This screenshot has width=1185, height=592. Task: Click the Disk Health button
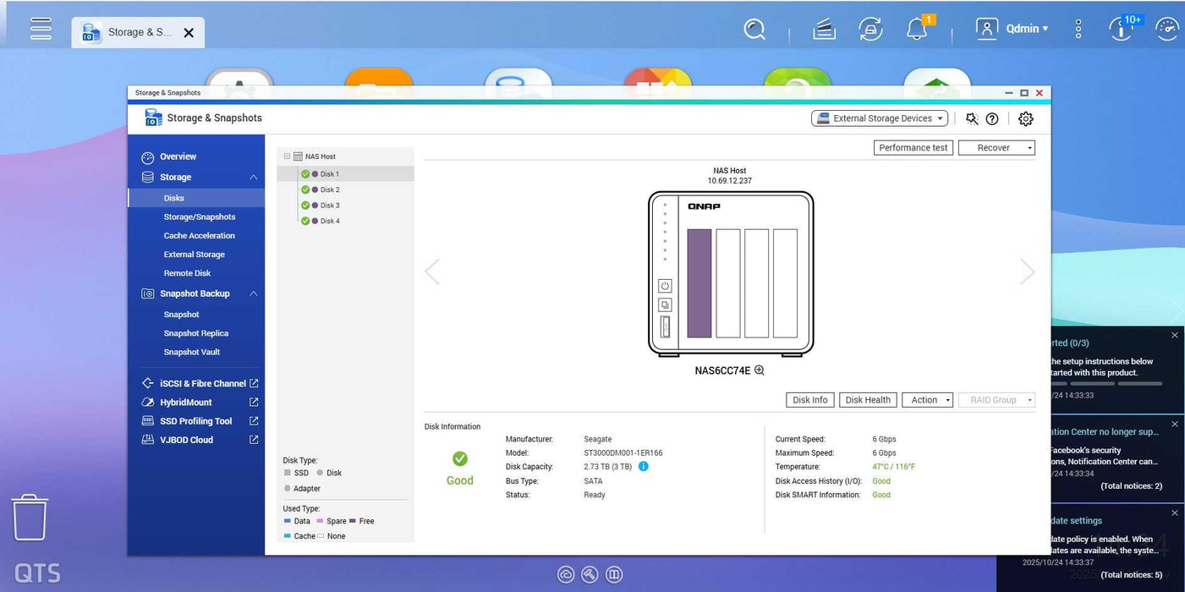tap(867, 399)
